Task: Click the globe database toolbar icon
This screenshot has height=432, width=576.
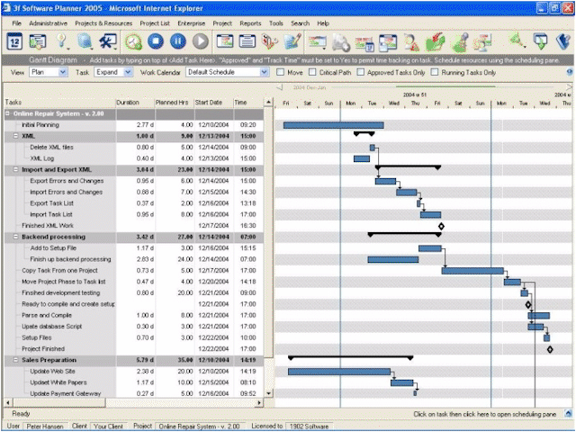Action: (x=85, y=41)
